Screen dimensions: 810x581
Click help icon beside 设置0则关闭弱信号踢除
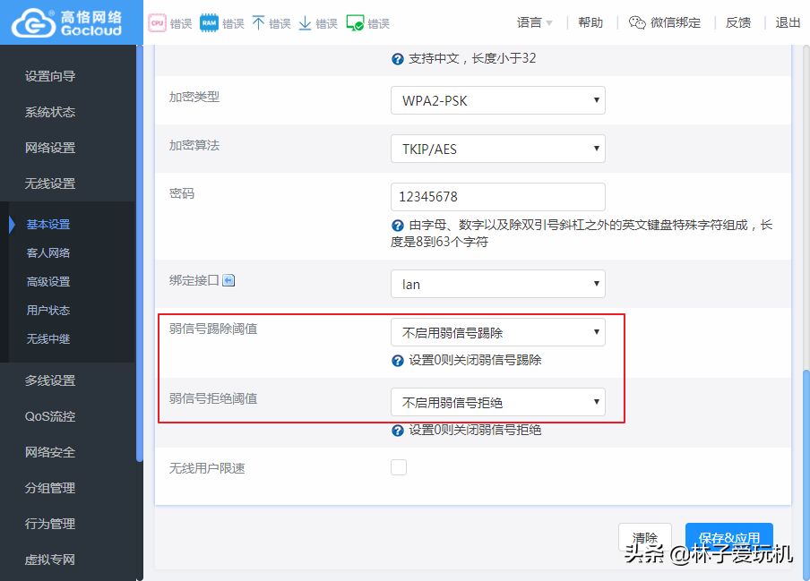point(397,361)
